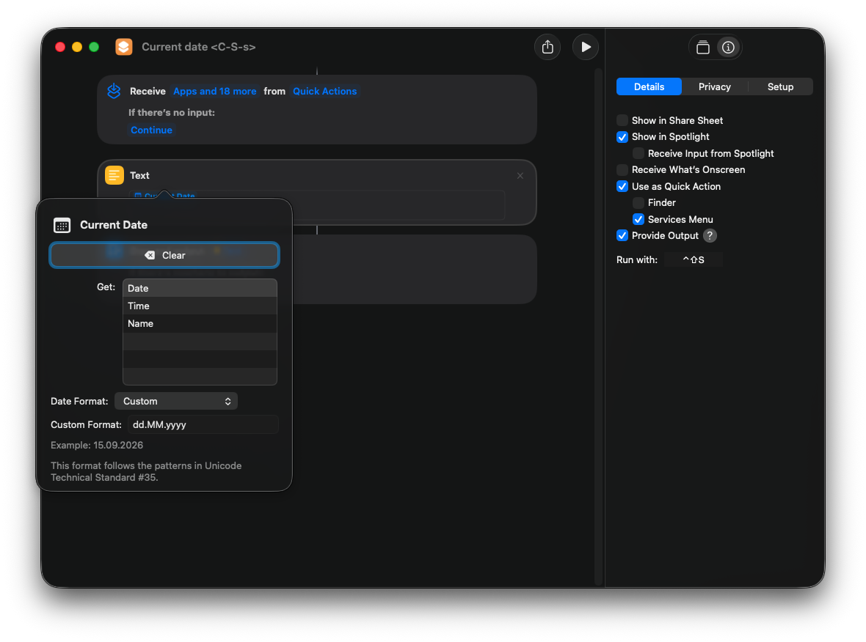866x642 pixels.
Task: Open the share sheet icon in toolbar
Action: (x=547, y=46)
